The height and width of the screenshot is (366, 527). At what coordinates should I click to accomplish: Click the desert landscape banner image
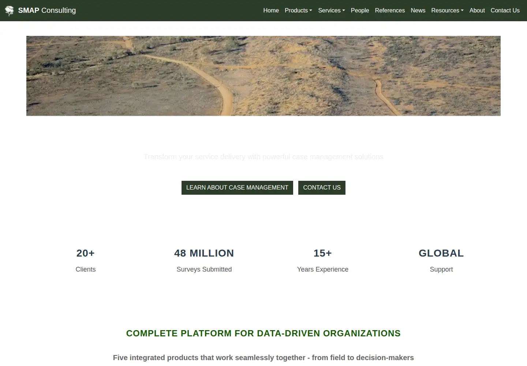(263, 76)
